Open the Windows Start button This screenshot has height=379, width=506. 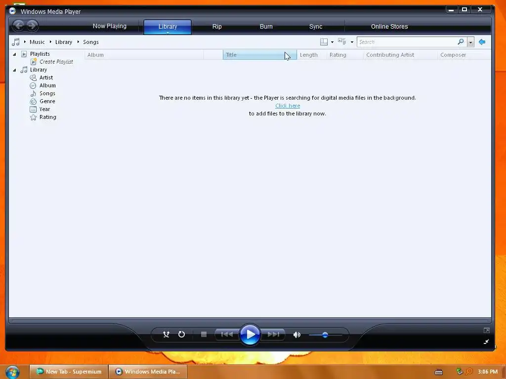pos(12,372)
